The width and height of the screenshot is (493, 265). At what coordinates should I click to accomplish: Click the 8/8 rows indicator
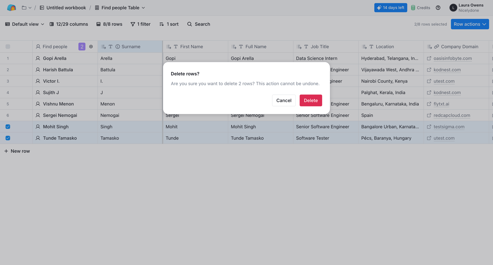tap(109, 24)
